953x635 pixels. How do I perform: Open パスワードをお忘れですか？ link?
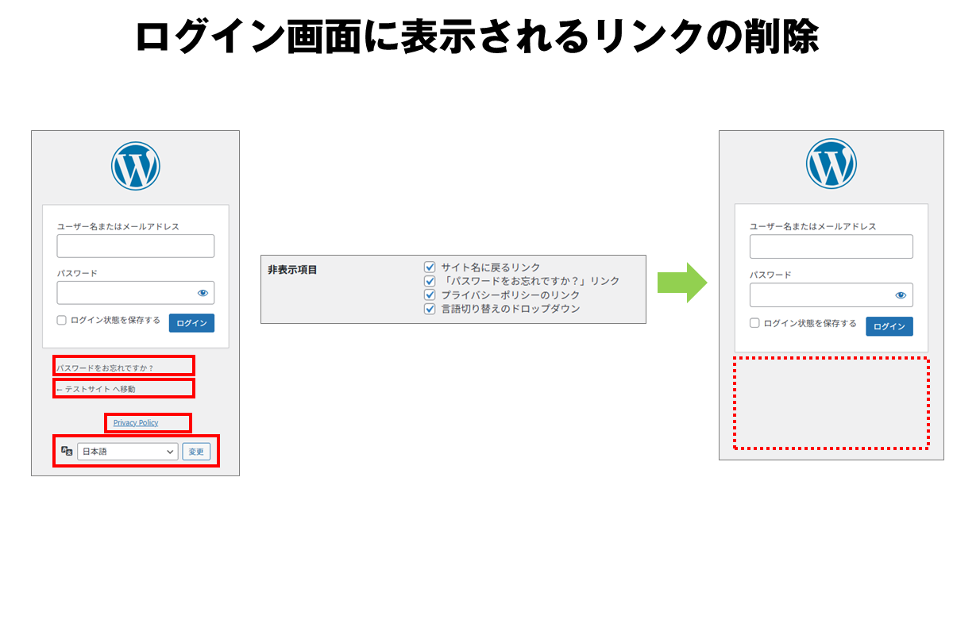tap(105, 368)
